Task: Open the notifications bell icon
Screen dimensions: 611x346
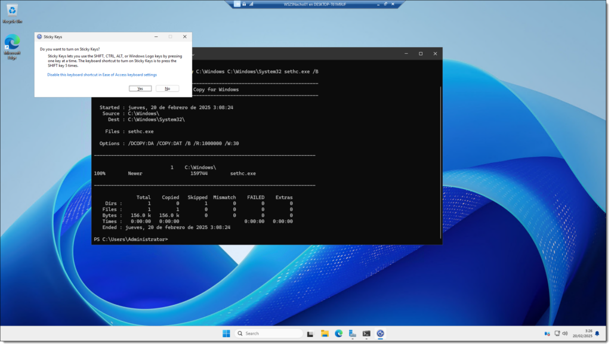Action: (597, 334)
